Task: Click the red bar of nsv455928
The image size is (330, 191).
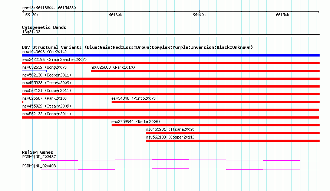Action: click(x=171, y=86)
